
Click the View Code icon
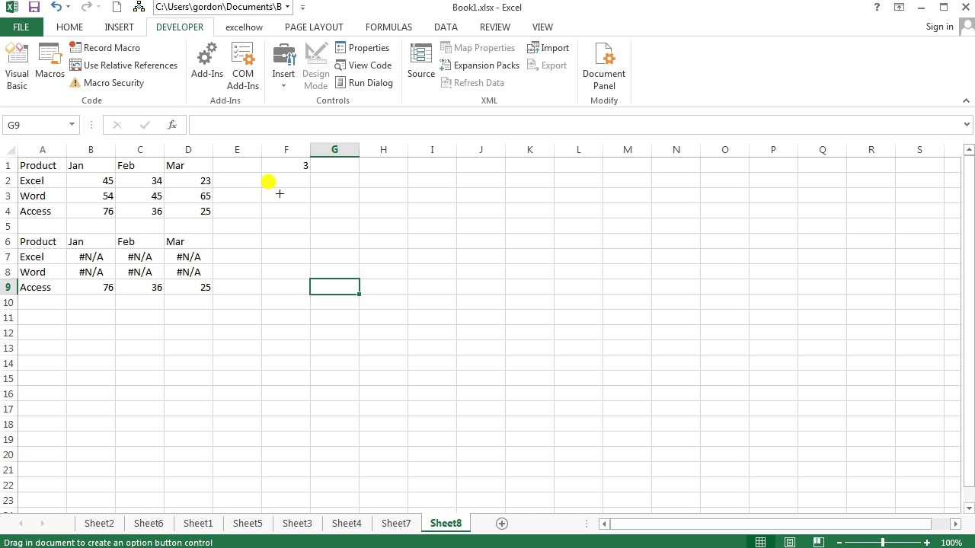[363, 65]
